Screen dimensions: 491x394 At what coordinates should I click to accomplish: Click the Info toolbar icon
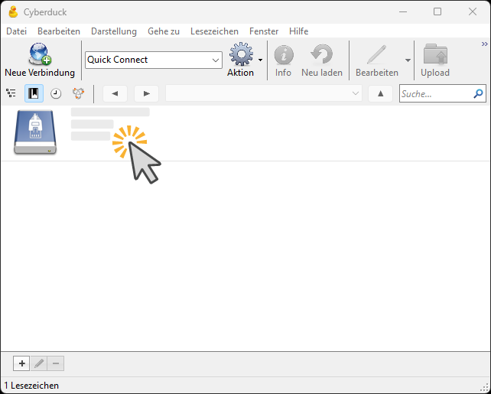point(284,55)
